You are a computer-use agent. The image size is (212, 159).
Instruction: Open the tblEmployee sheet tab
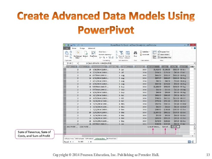79,139
